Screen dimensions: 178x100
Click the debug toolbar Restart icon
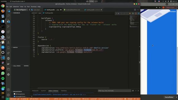tap(133, 13)
